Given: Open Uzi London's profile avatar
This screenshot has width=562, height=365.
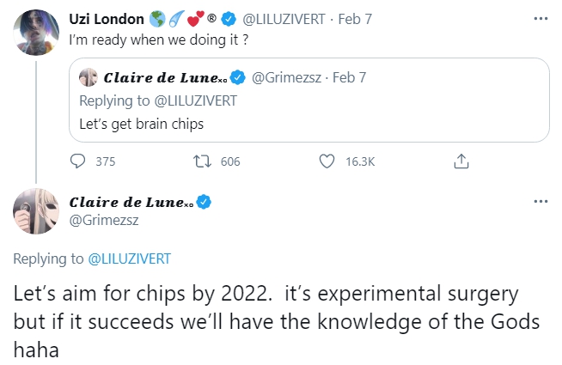Looking at the screenshot, I should point(35,32).
